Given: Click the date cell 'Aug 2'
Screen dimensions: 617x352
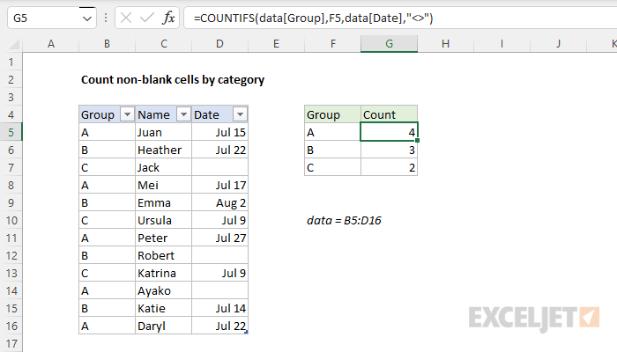Looking at the screenshot, I should 220,202.
